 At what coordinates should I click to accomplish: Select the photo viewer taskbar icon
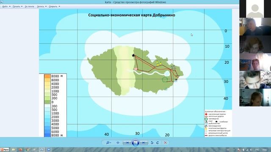41,149
